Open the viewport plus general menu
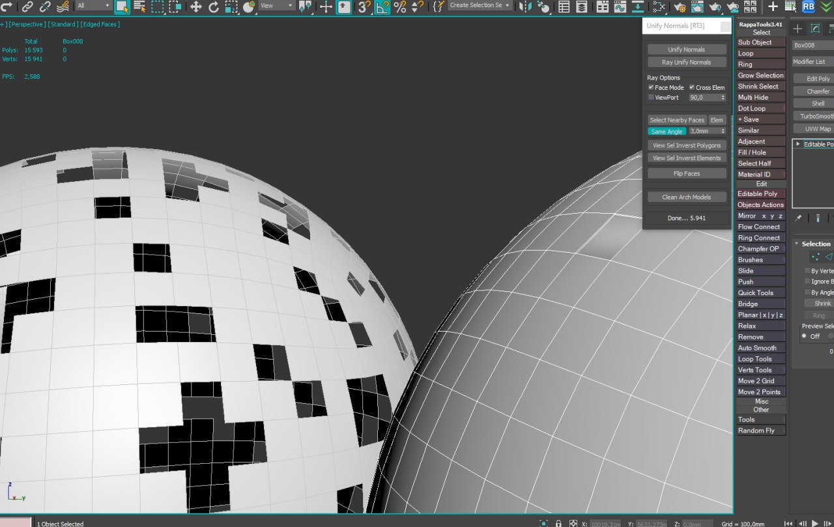 pos(3,24)
